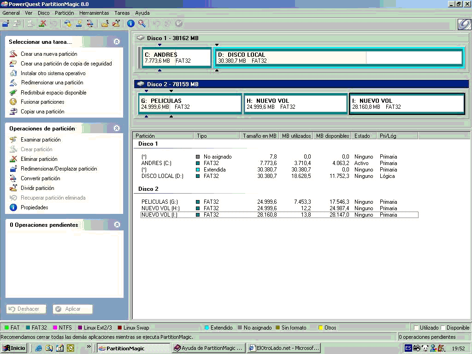
Task: Switch to Ayuda de PartitionMagic taskbar window
Action: point(209,348)
